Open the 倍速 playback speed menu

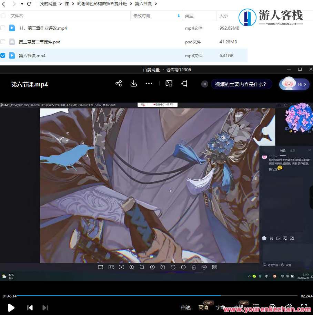[186, 307]
